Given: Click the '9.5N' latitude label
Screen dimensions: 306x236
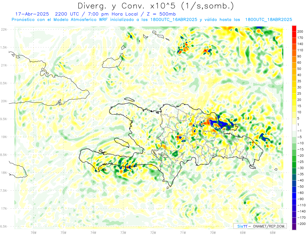Looking at the screenshot, I should pos(4,119).
